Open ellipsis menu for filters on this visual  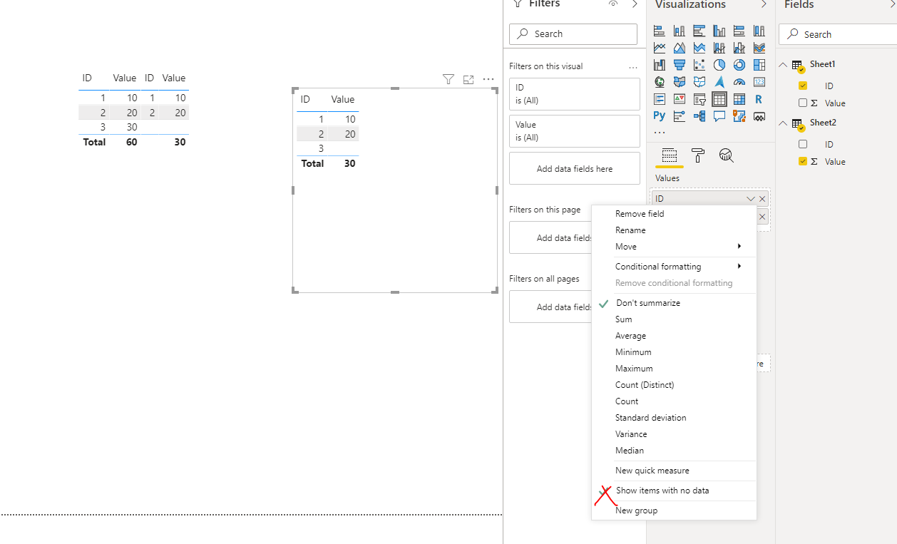click(x=633, y=67)
